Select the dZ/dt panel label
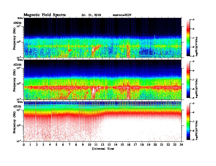Viewport: 216px width, 166px height. tap(17, 106)
